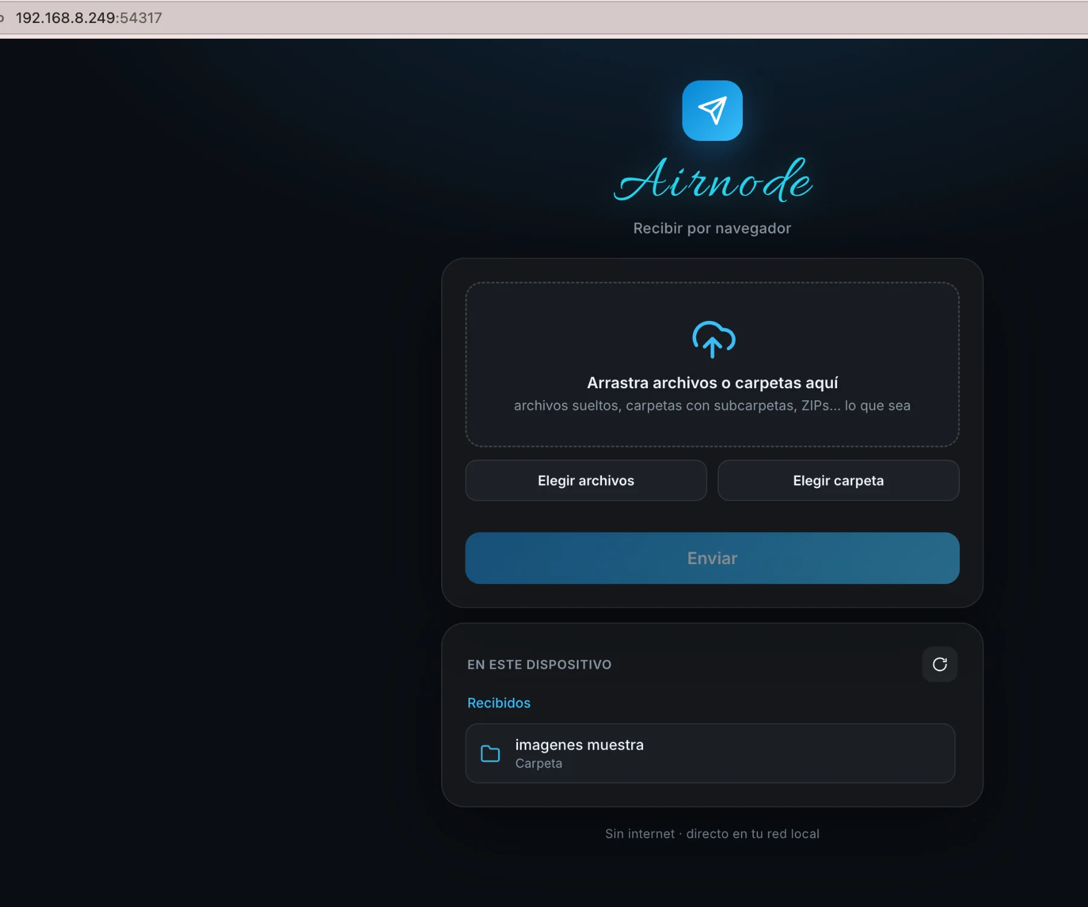Click the 'archivos sueltos, carpetas con subcarpetas' hint
The image size is (1088, 907).
click(x=712, y=406)
